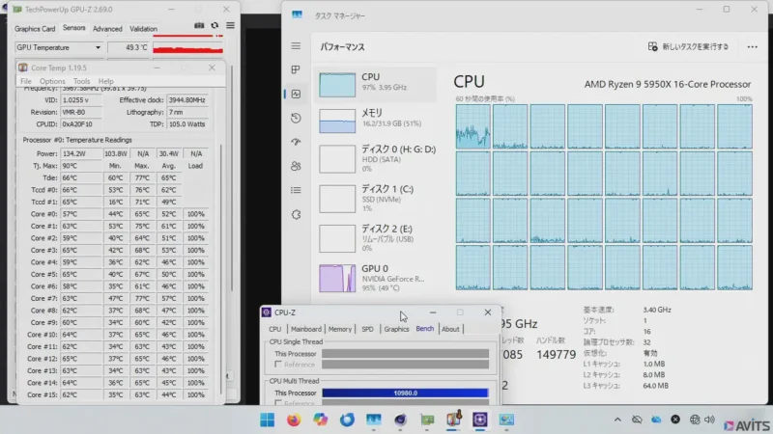773x434 pixels.
Task: Switch to the Advanced tab in GPU-Z
Action: [107, 29]
